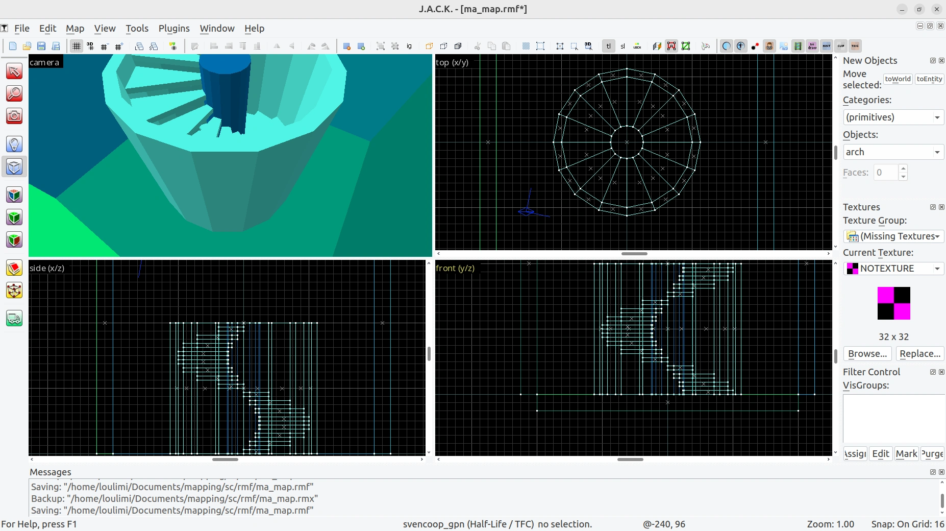This screenshot has width=946, height=531.
Task: Toggle 2D grid display
Action: [76, 46]
